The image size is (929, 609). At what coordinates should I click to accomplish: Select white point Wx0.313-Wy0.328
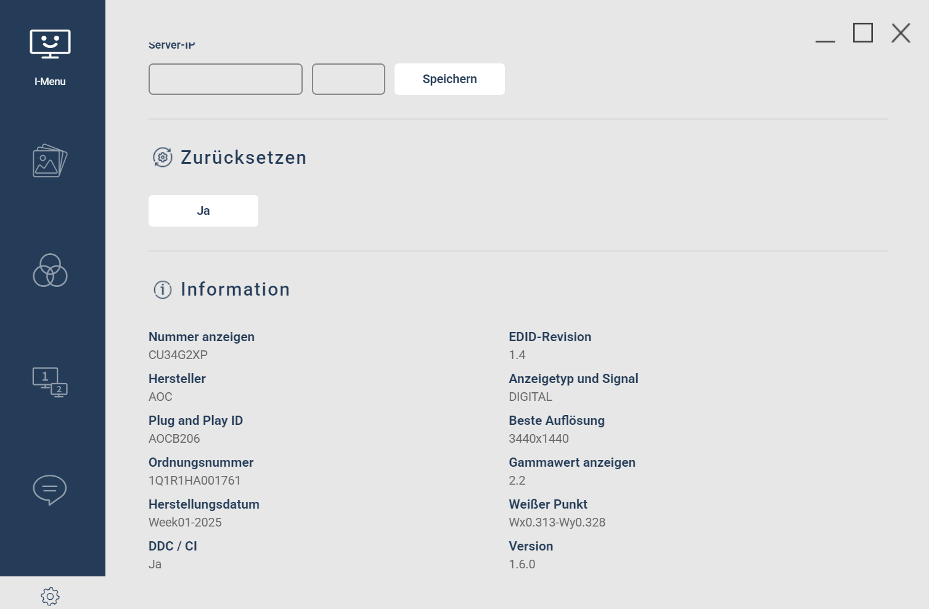point(557,522)
